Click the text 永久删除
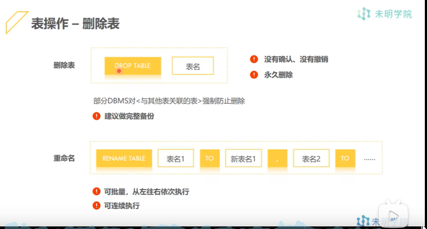The image size is (427, 229). tap(278, 75)
